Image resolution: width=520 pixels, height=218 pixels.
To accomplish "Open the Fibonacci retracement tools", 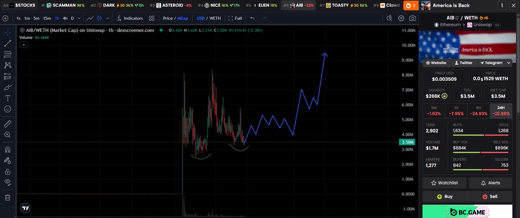I will tap(7, 54).
